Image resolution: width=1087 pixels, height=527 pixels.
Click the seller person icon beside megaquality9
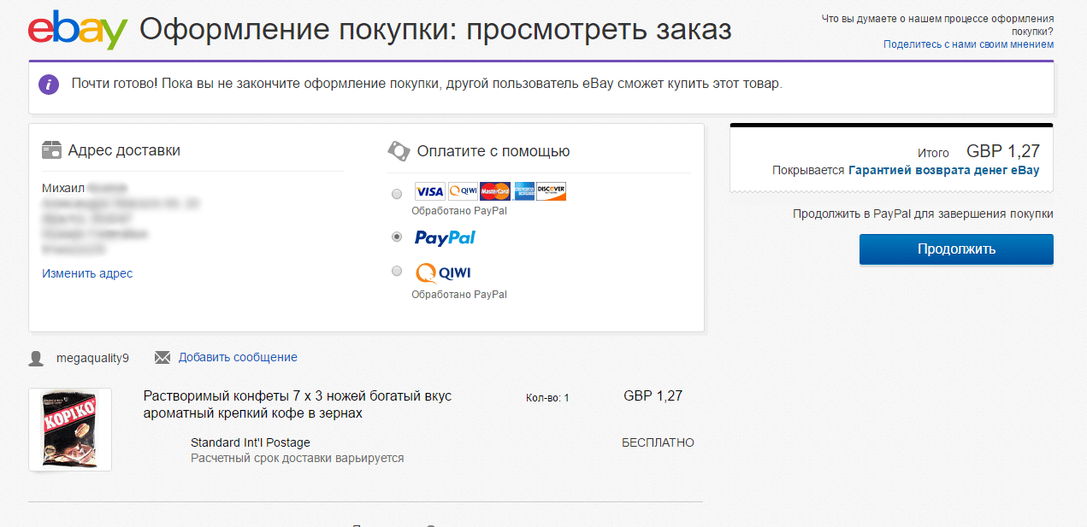(36, 358)
